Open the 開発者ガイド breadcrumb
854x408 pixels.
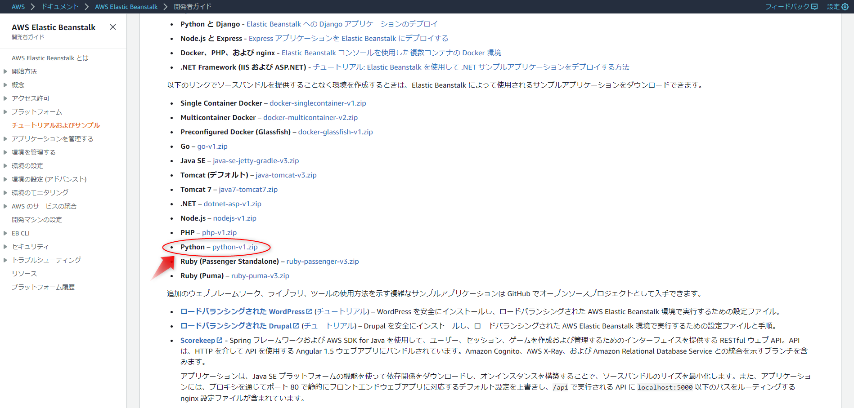[x=193, y=7]
